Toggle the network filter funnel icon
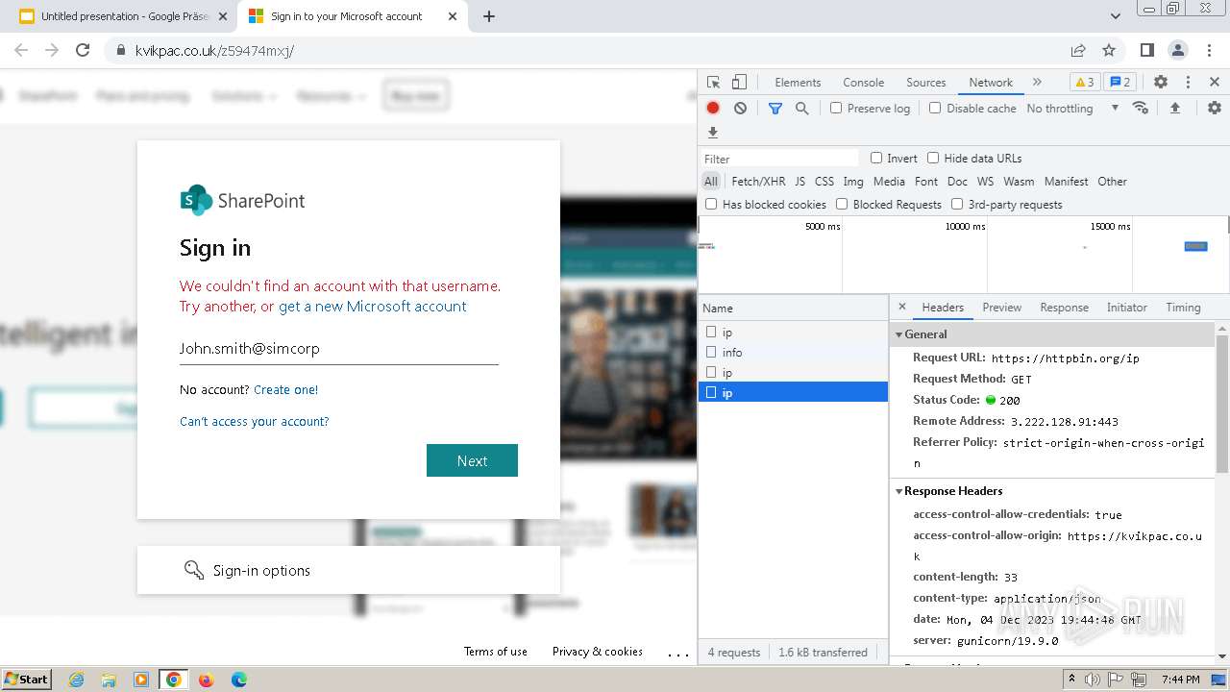This screenshot has width=1230, height=692. [x=775, y=109]
